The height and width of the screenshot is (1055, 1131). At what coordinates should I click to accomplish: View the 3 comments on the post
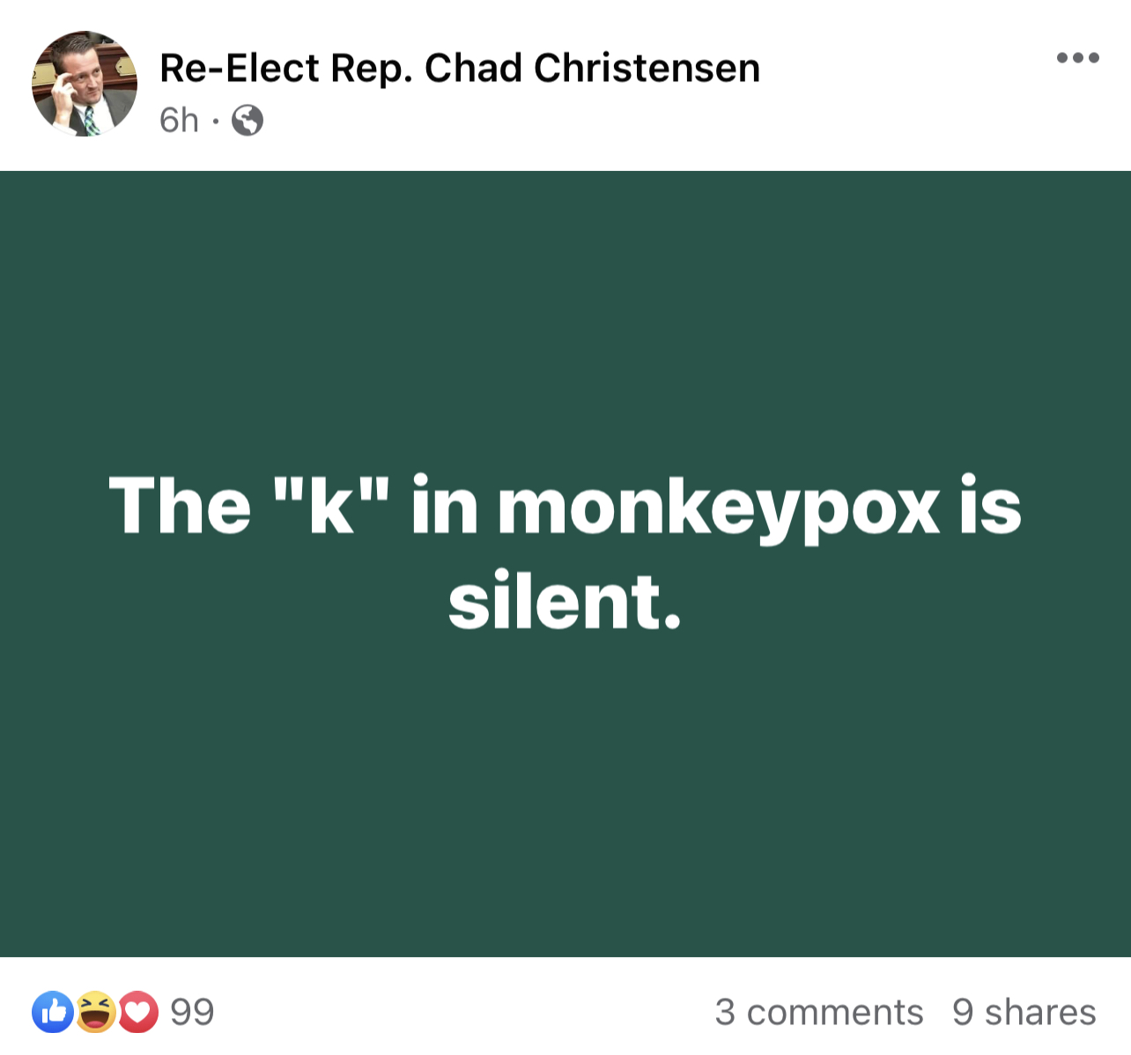pyautogui.click(x=818, y=1012)
